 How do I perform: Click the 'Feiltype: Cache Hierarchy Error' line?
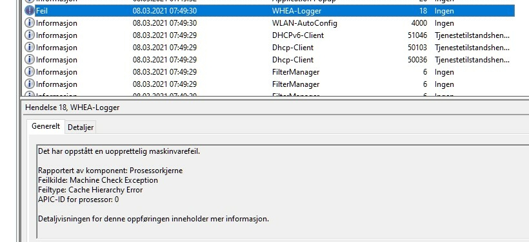pyautogui.click(x=90, y=190)
